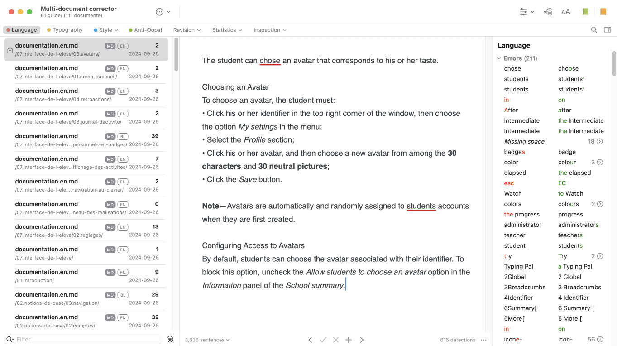
Task: Go to the next detection arrow
Action: tap(362, 340)
